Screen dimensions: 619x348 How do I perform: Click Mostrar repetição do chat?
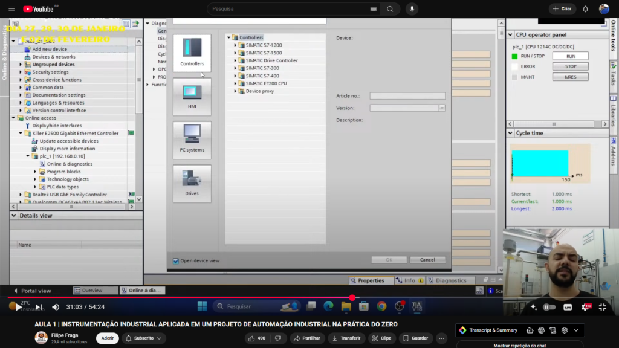(x=519, y=345)
